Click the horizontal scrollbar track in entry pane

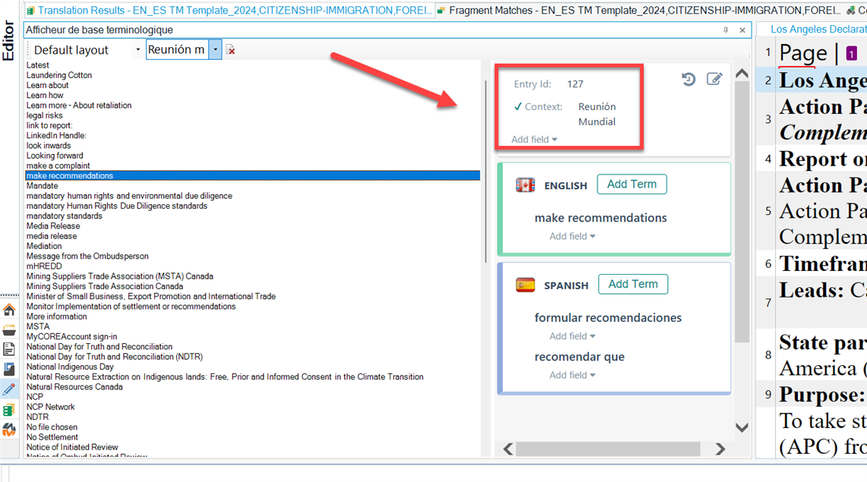[x=608, y=449]
